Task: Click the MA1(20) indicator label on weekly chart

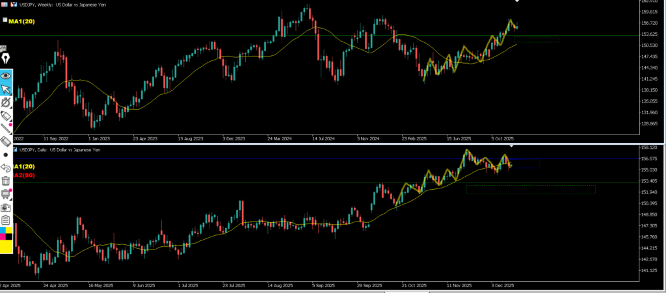Action: [21, 21]
